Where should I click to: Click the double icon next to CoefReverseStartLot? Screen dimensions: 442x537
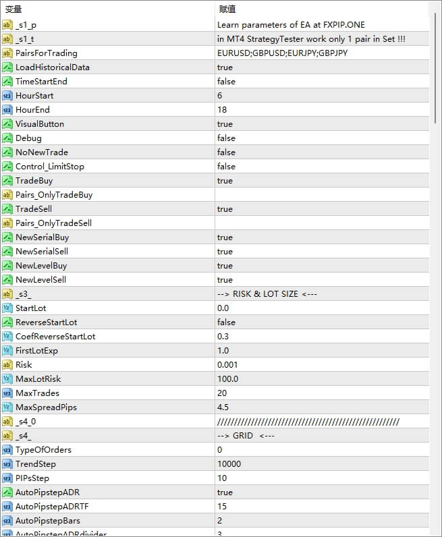click(7, 337)
